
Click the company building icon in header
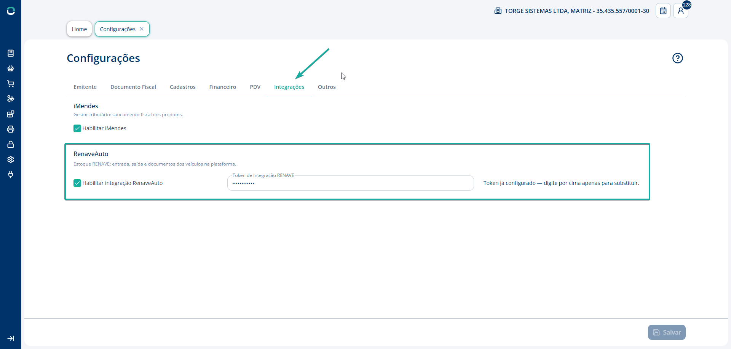[x=498, y=11]
